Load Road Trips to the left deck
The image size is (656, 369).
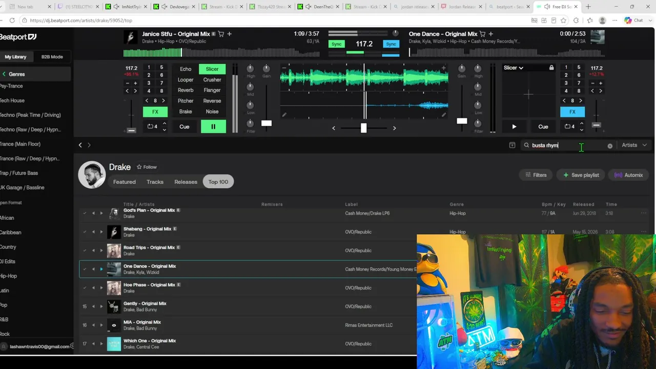coord(93,251)
